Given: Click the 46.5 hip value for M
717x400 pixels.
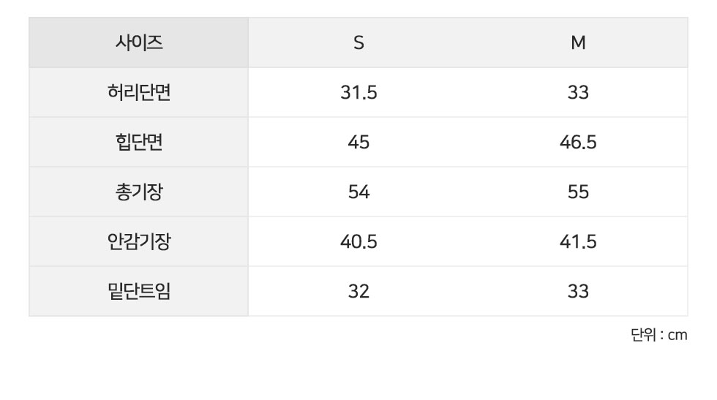Looking at the screenshot, I should click(578, 142).
